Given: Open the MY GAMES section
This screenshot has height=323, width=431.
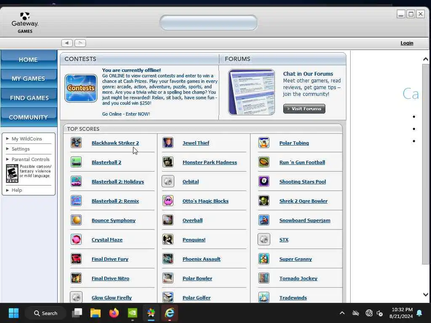Looking at the screenshot, I should click(29, 79).
